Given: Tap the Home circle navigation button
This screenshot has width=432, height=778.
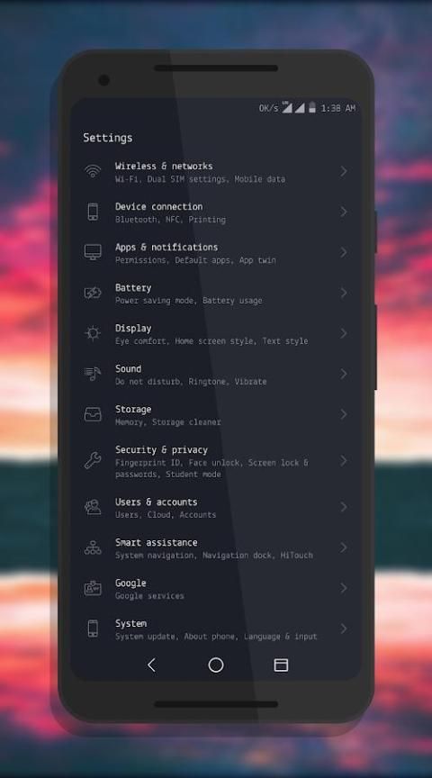Looking at the screenshot, I should click(216, 665).
